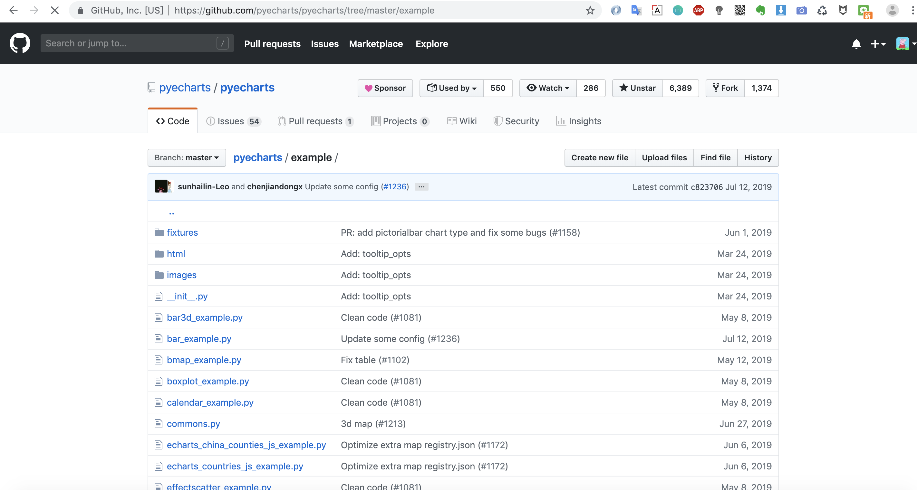Open the History button
The width and height of the screenshot is (917, 490).
click(x=758, y=157)
